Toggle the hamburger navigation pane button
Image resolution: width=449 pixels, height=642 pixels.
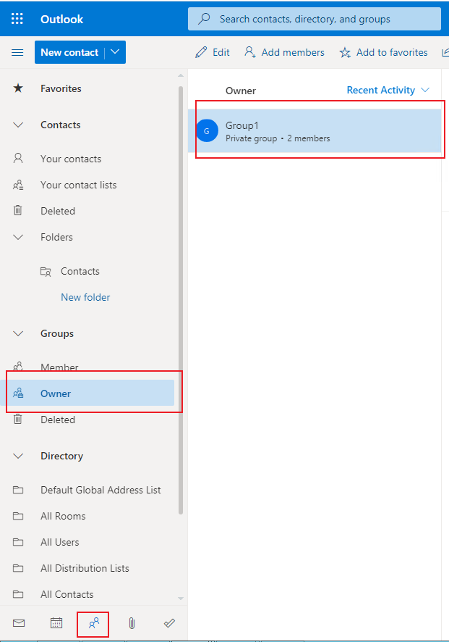17,52
